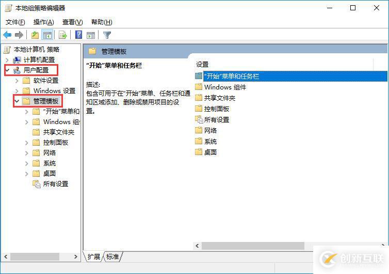Toggle Show/Hide action pane icon

pos(91,35)
